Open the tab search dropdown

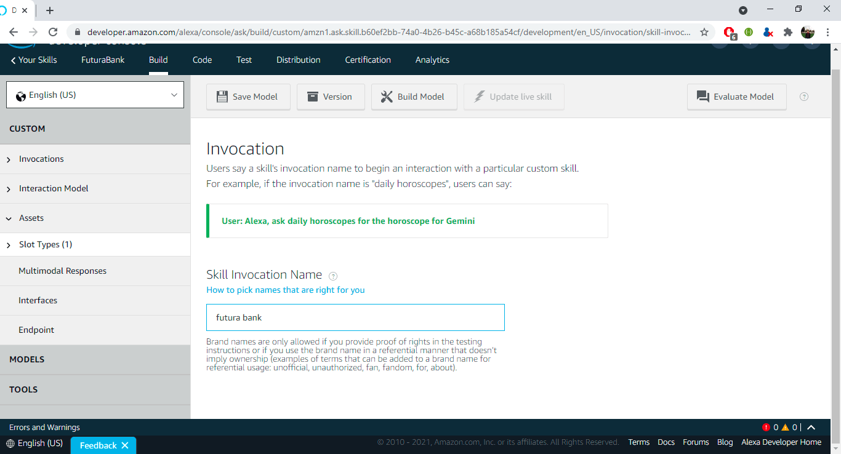[x=743, y=10]
